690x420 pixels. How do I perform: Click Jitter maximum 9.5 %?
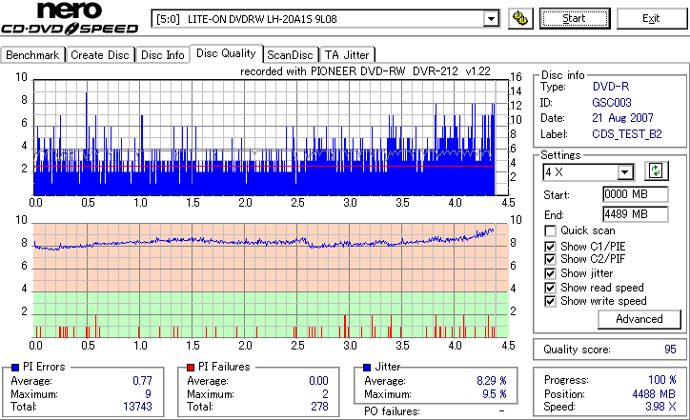tap(495, 394)
